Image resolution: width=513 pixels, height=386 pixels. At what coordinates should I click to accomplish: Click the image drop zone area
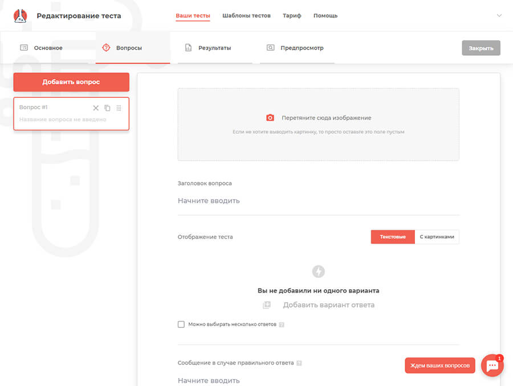pyautogui.click(x=318, y=124)
